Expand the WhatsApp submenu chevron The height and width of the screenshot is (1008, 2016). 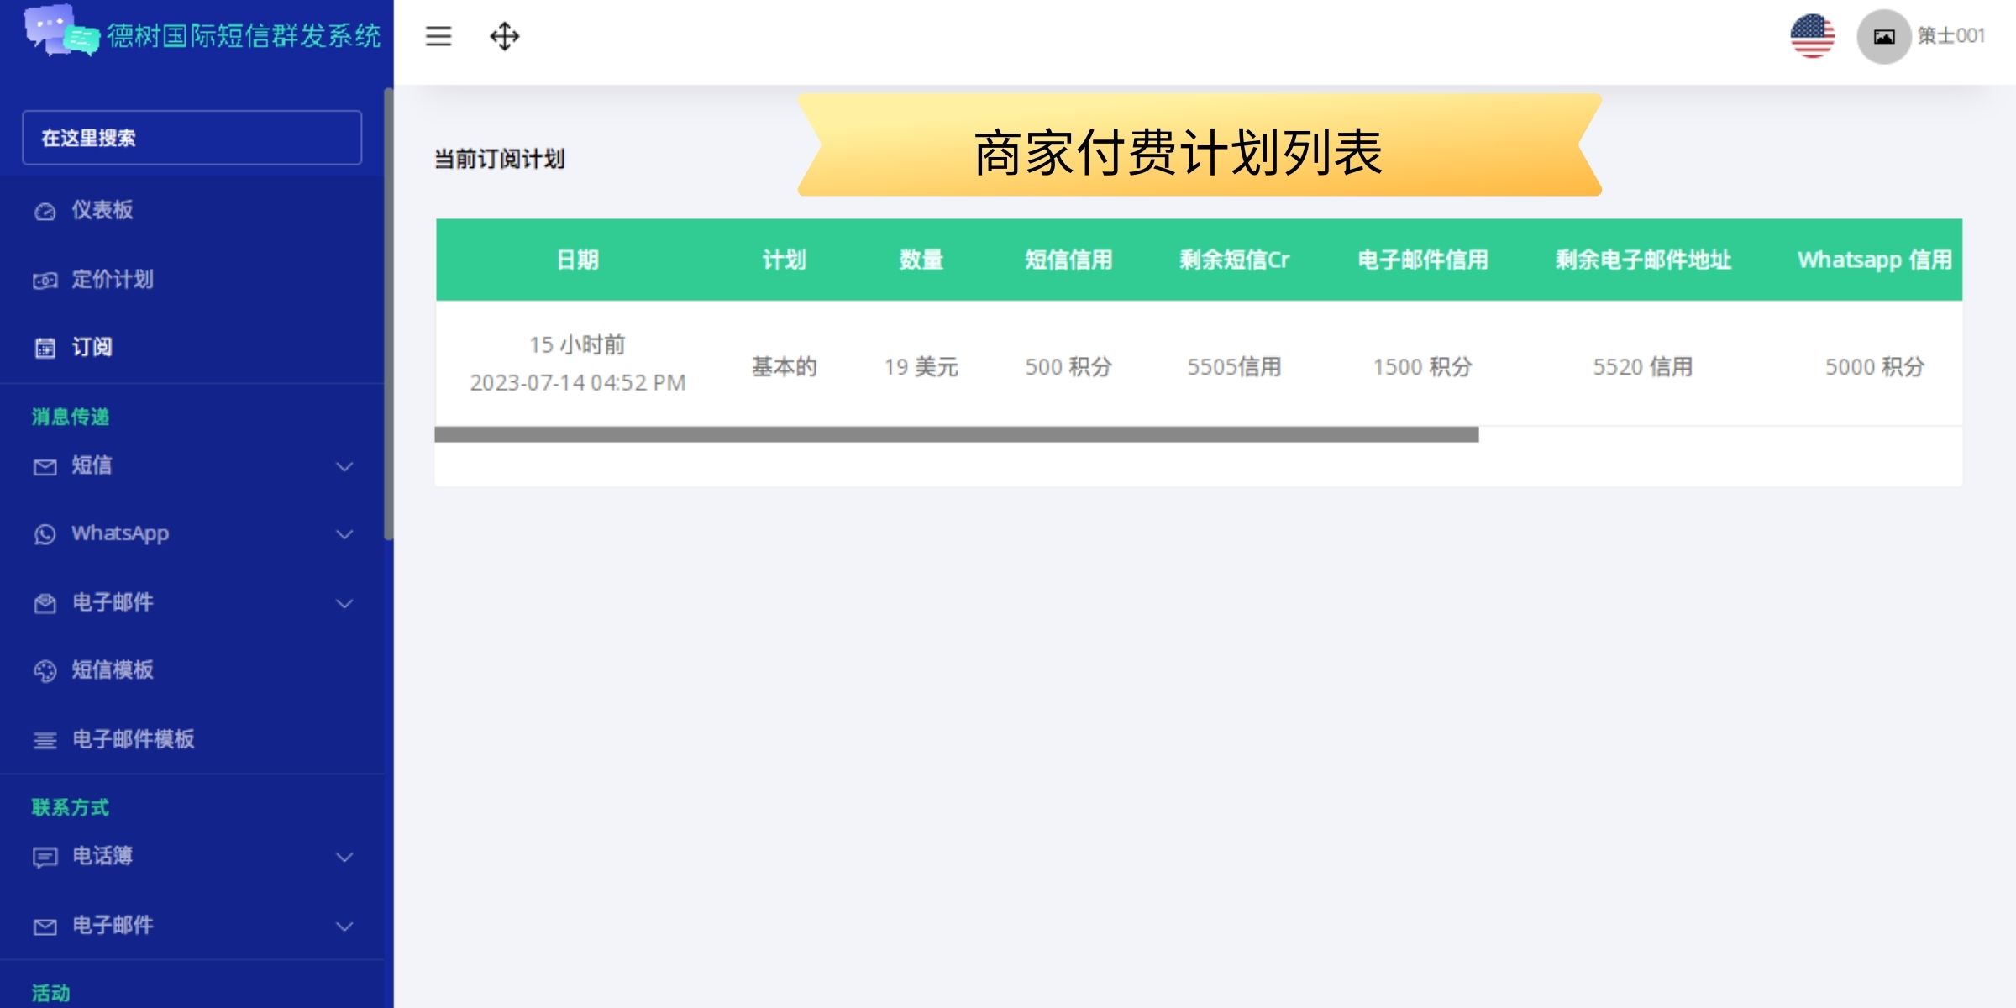(344, 534)
